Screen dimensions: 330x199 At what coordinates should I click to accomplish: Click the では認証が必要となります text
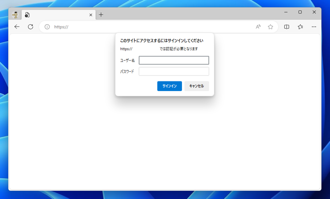(x=179, y=49)
